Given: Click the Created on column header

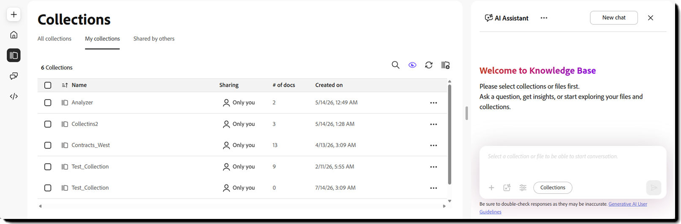Looking at the screenshot, I should [329, 85].
